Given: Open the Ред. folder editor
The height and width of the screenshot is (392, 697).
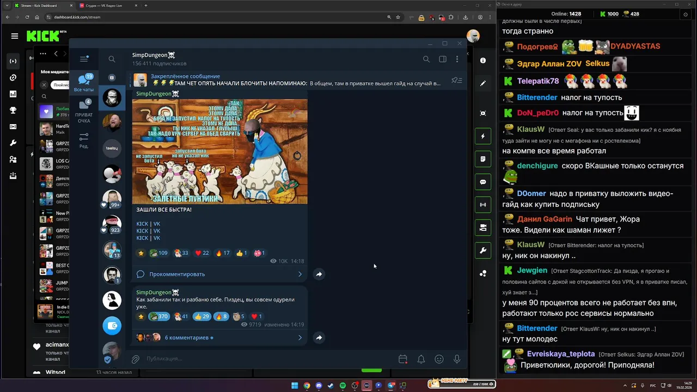Looking at the screenshot, I should pyautogui.click(x=84, y=140).
